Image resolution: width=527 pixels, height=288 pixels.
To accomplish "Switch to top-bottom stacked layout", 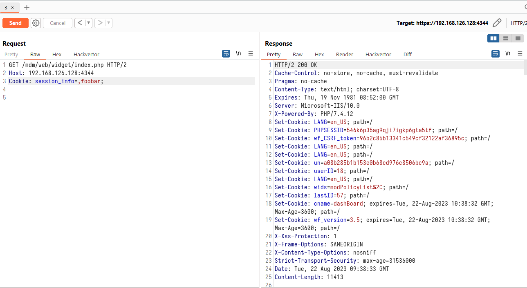I will pos(506,38).
